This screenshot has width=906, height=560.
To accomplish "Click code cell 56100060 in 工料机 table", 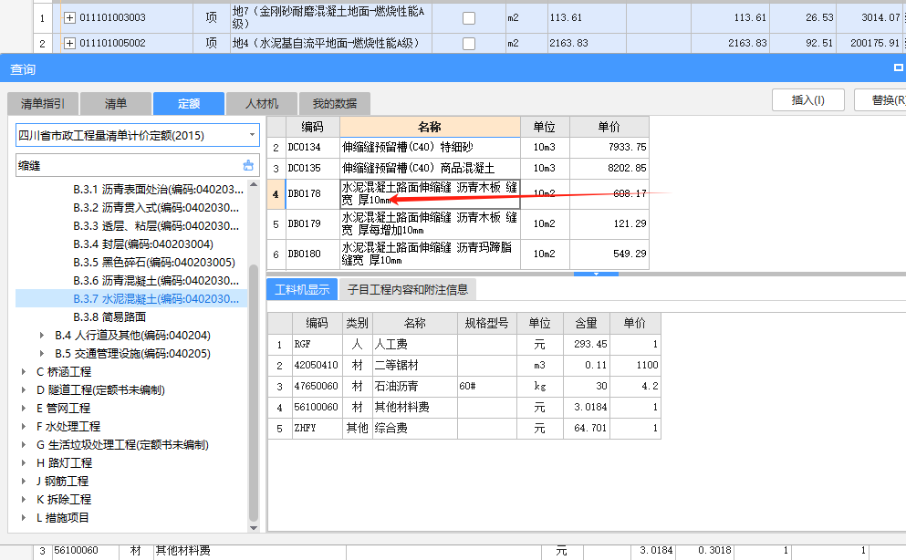I will coord(316,407).
